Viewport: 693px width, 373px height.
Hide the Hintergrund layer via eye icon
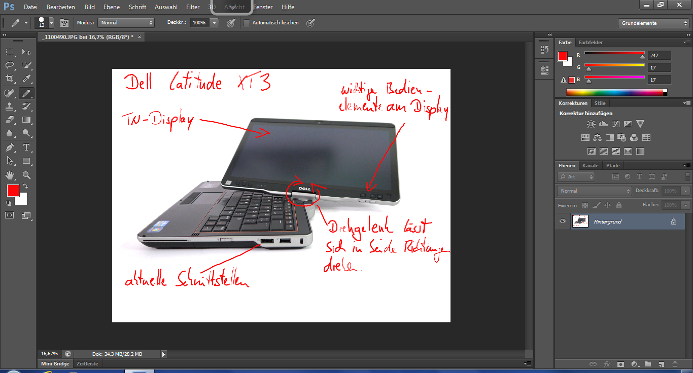click(x=562, y=221)
